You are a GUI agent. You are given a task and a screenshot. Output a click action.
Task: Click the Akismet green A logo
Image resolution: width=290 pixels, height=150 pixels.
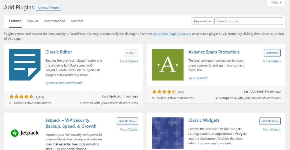pos(168,65)
